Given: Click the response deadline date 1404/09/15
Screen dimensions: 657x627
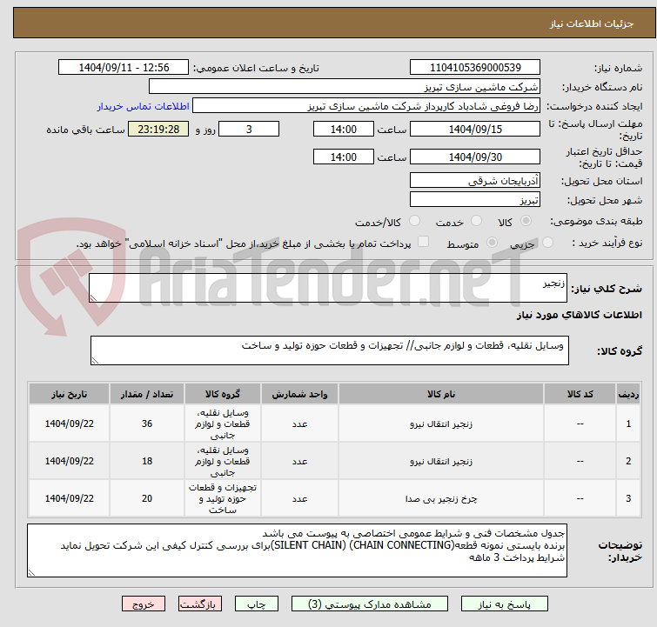Looking at the screenshot, I should tap(475, 129).
